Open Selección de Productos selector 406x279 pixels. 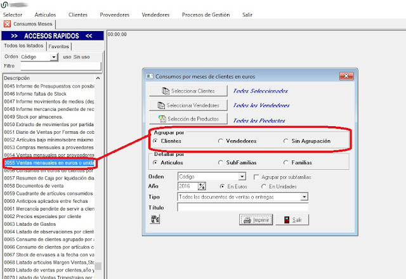187,119
